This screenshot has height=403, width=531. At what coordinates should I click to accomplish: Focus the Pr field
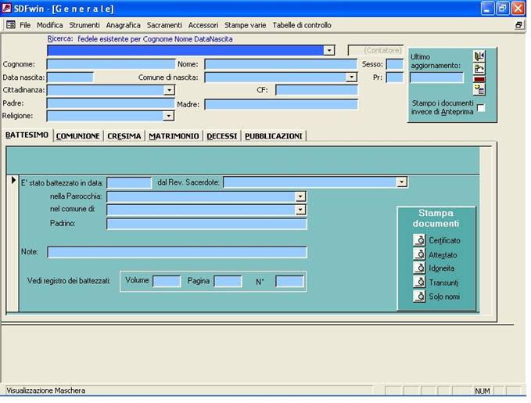[395, 77]
